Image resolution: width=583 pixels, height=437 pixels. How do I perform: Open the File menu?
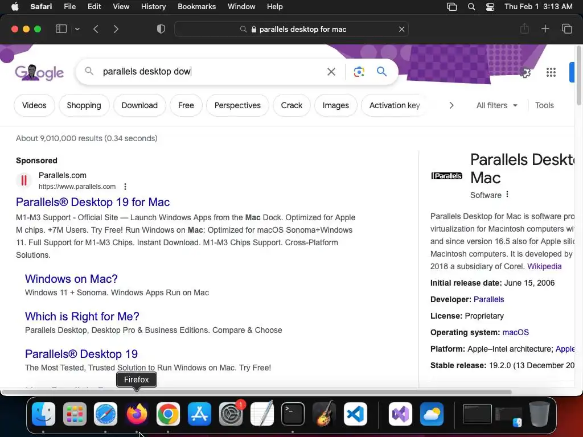click(70, 7)
